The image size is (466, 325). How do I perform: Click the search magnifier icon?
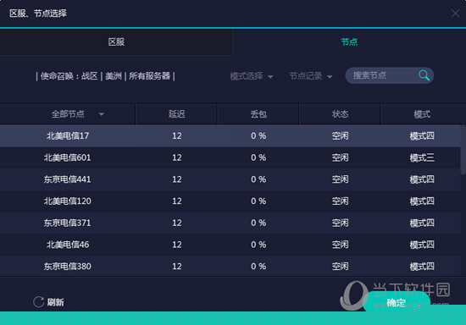pos(424,75)
